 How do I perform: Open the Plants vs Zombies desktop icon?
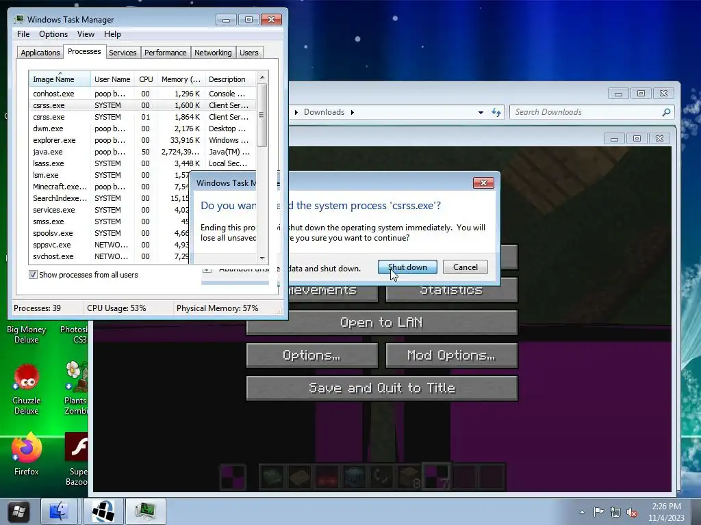coord(75,388)
